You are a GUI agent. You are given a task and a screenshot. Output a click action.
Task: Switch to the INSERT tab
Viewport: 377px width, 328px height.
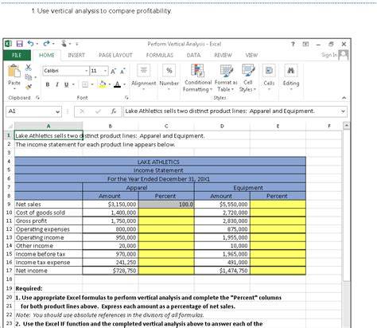click(76, 55)
